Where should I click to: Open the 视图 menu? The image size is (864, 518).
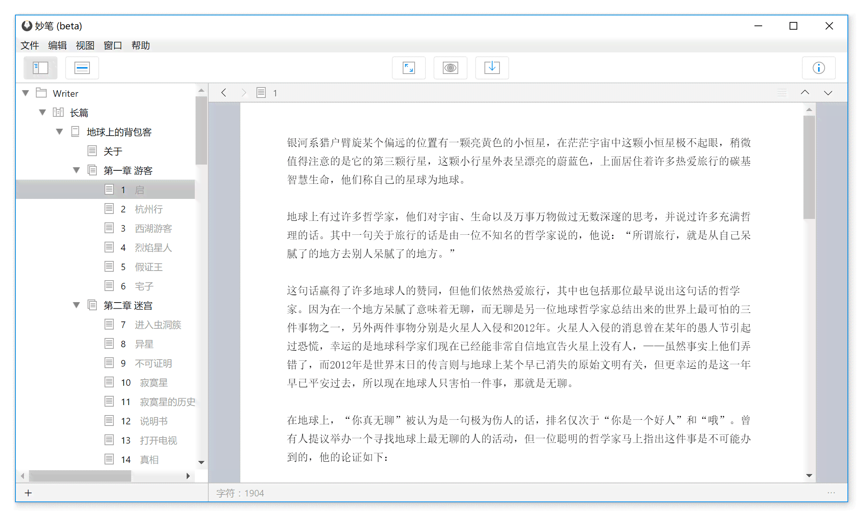click(85, 45)
